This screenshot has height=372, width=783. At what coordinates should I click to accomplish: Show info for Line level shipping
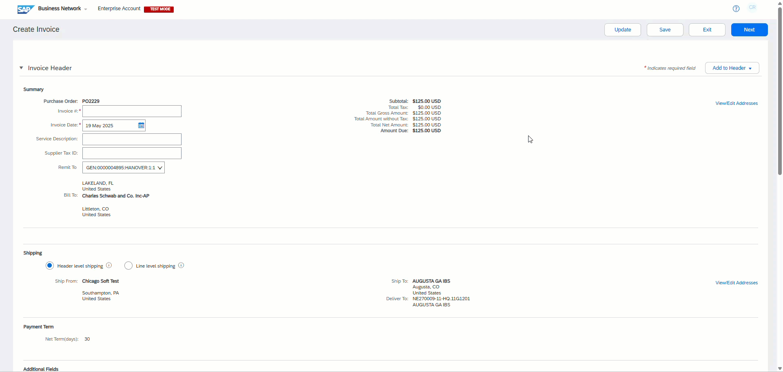click(181, 266)
